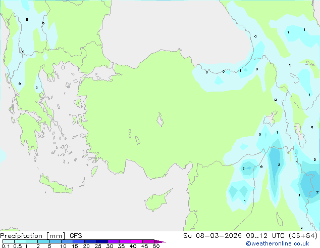Click the '15' legend scale label

click(x=75, y=246)
